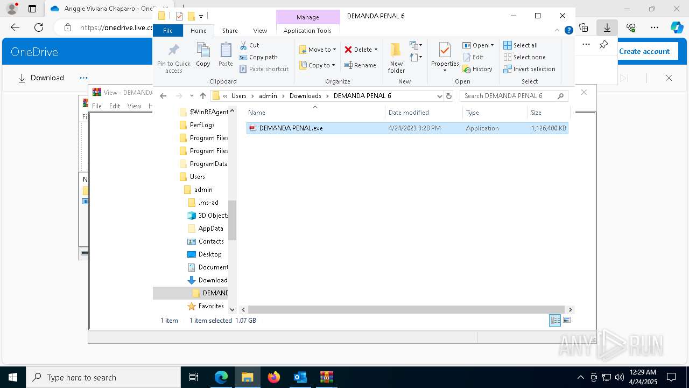Select Desktop in navigation tree

click(x=209, y=254)
